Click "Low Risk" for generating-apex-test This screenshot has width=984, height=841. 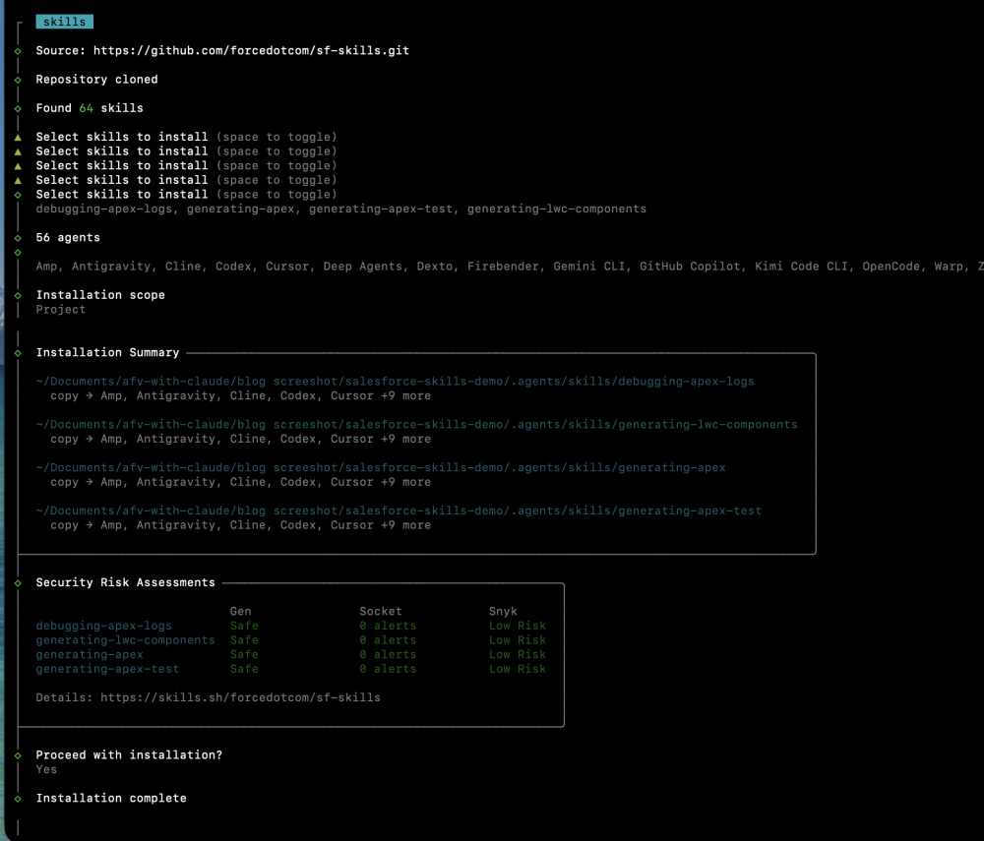tap(518, 669)
